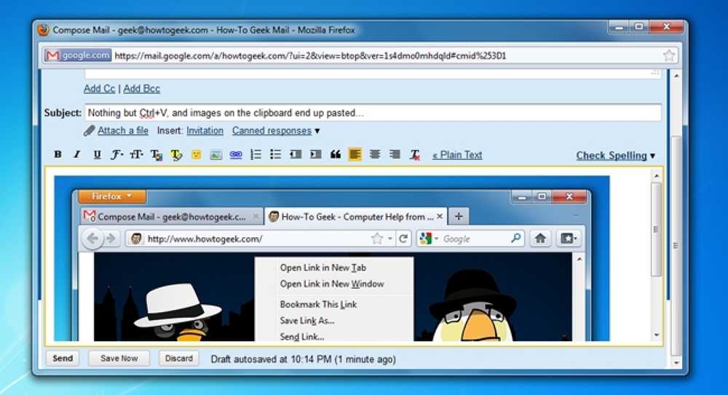Click the page scrollbar down arrow
Image resolution: width=728 pixels, height=395 pixels.
[676, 362]
